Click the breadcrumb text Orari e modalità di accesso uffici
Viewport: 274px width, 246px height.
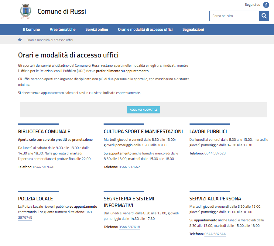[50, 40]
